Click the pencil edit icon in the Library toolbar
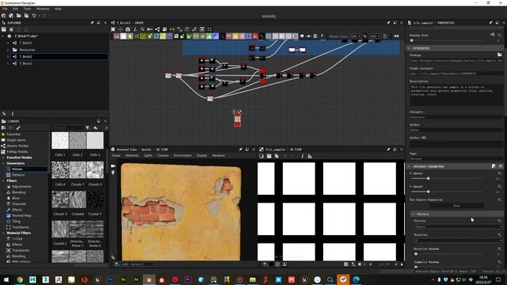Screen dimensions: 507x285 (x=18, y=128)
